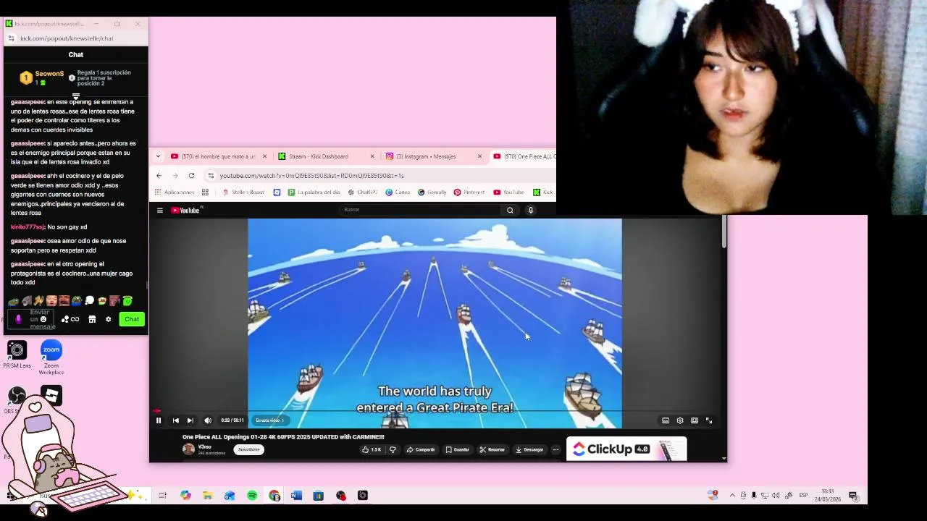Collapse the Kick chat leaderboard handle
Viewport: 927px width, 521px height.
point(76,96)
